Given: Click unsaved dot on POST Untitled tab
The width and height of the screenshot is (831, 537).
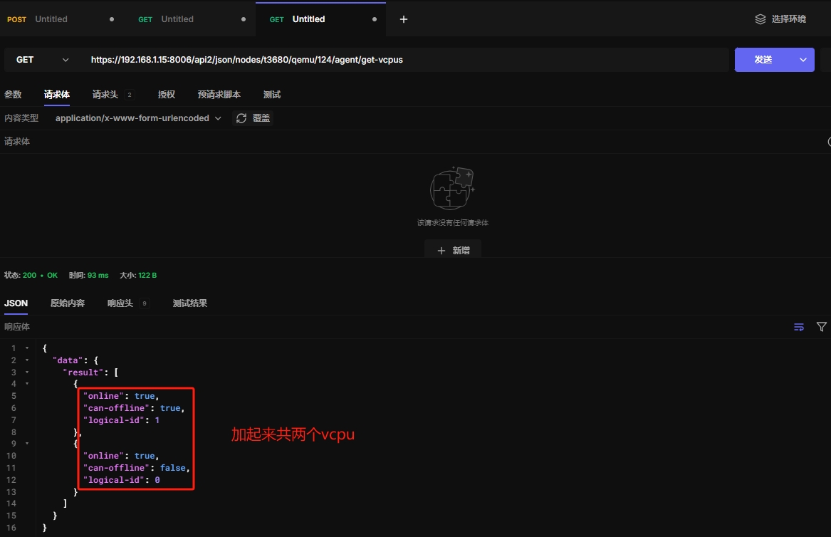Looking at the screenshot, I should pyautogui.click(x=112, y=19).
